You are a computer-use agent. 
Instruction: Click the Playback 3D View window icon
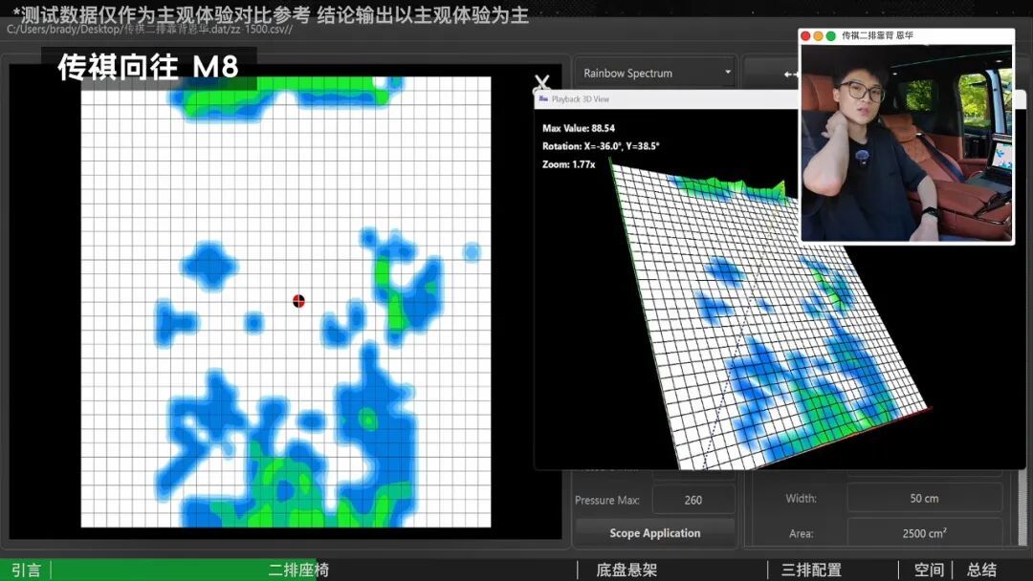coord(543,98)
